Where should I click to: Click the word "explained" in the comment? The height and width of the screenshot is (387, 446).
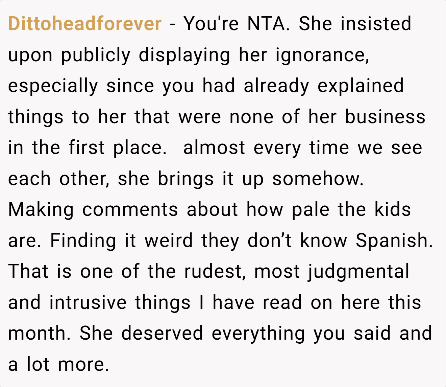(361, 86)
